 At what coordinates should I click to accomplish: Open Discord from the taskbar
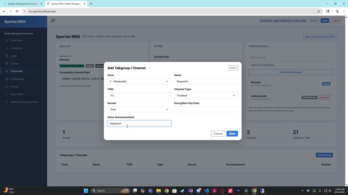[x=198, y=191]
